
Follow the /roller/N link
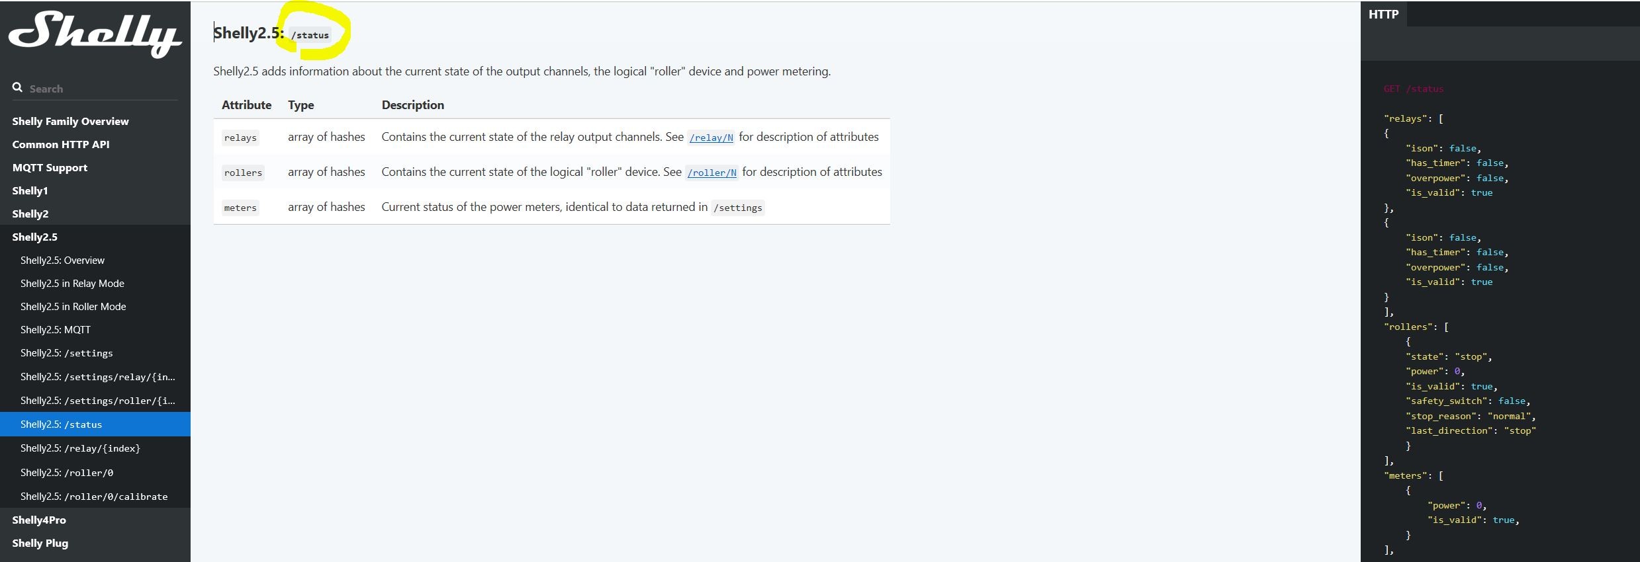click(712, 173)
